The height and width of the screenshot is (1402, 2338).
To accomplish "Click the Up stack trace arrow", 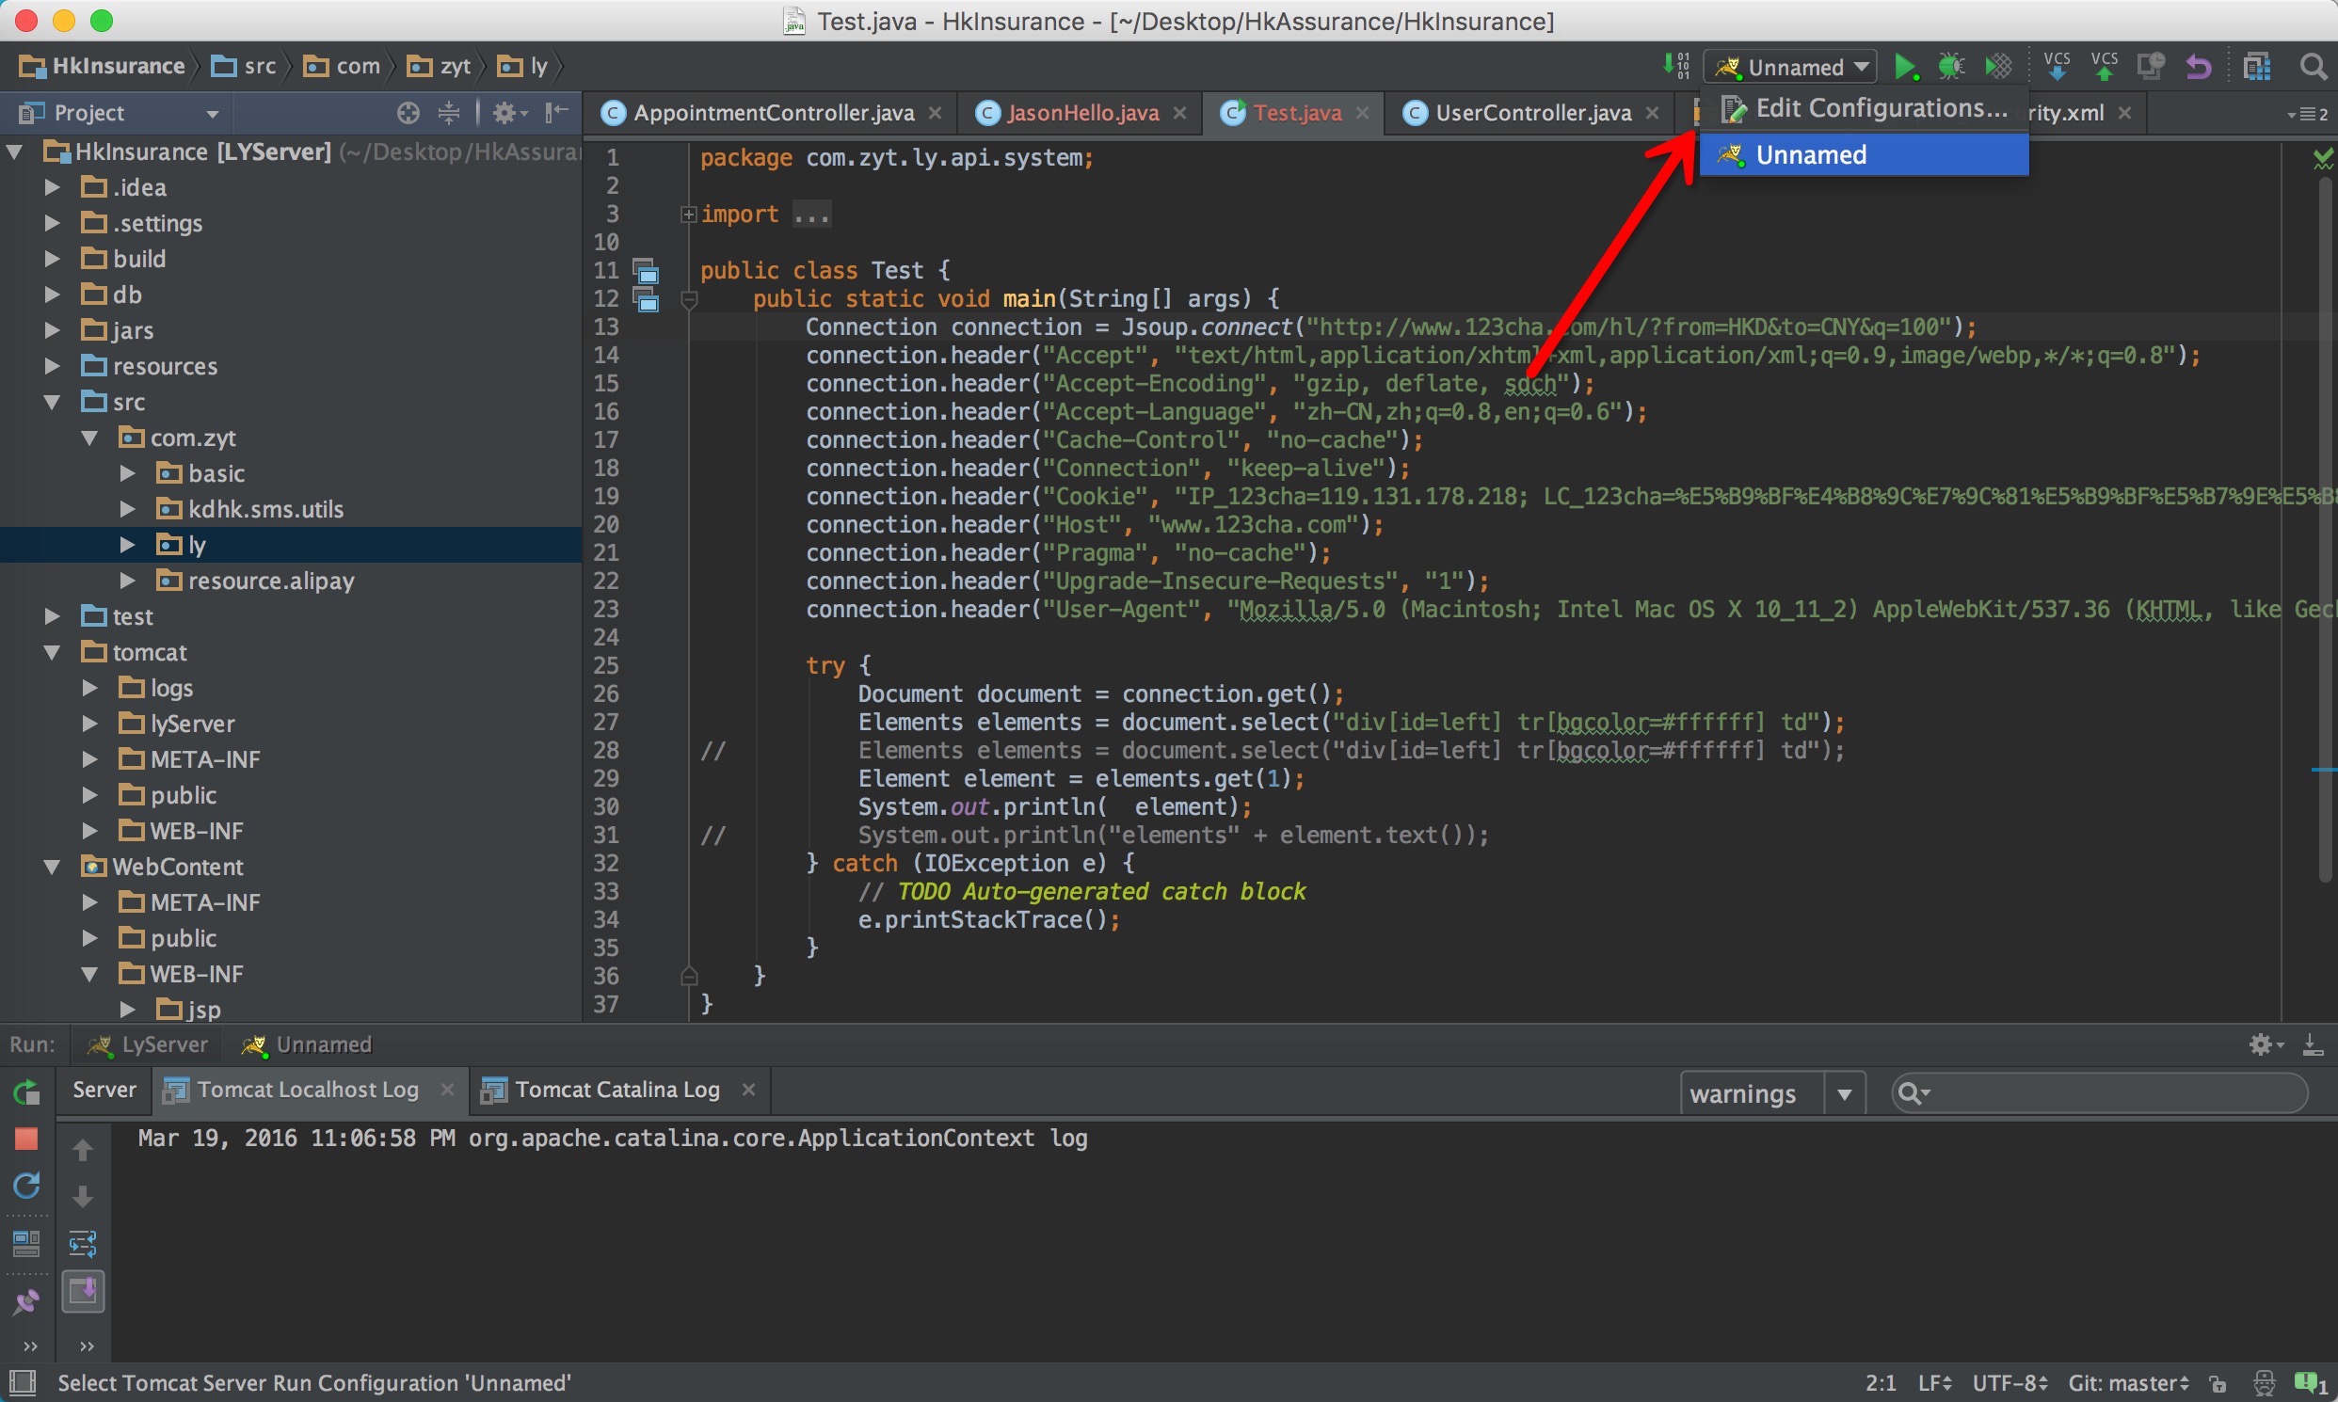I will point(83,1150).
